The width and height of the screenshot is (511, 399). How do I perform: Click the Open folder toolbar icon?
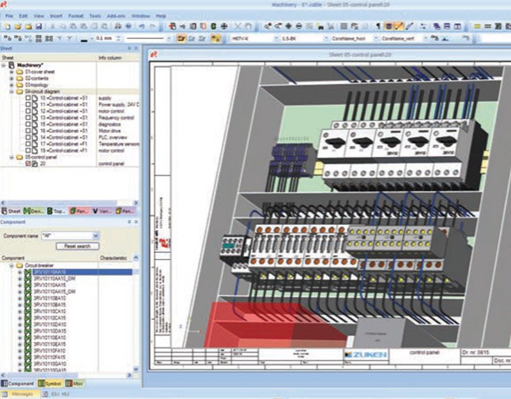coord(17,26)
